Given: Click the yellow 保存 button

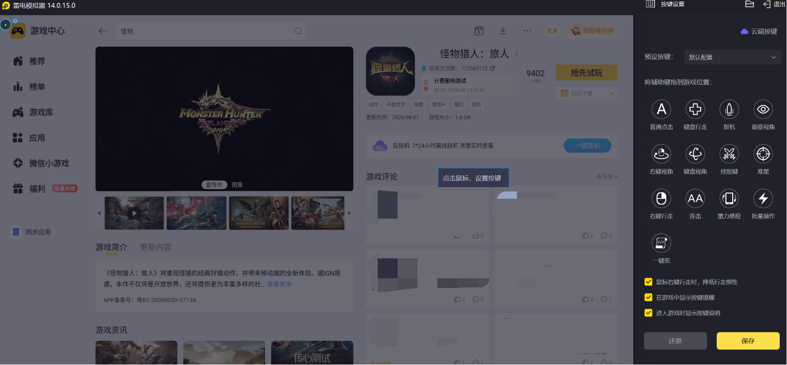Looking at the screenshot, I should [x=748, y=341].
